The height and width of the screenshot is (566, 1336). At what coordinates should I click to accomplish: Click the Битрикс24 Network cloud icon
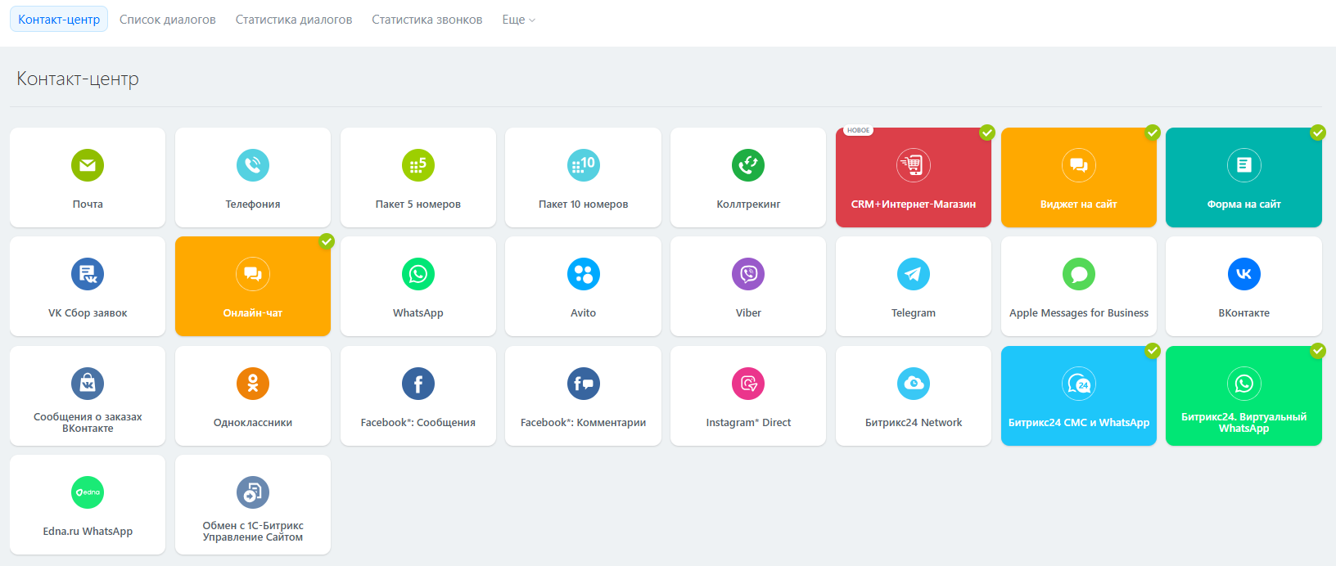[x=914, y=384]
